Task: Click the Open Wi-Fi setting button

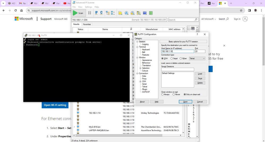Action: point(55,105)
